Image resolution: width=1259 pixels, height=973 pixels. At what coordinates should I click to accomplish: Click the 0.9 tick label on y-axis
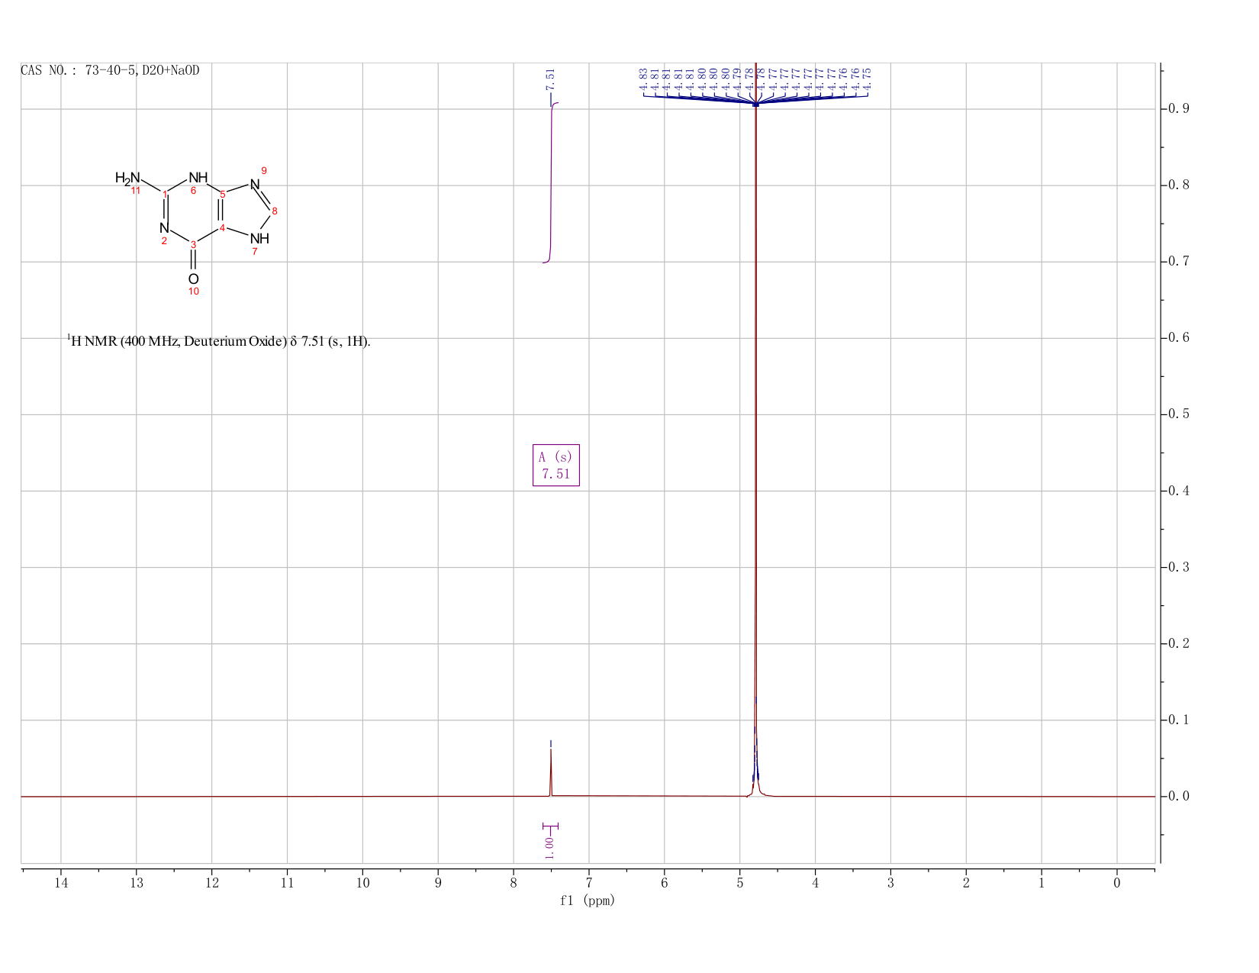1179,109
